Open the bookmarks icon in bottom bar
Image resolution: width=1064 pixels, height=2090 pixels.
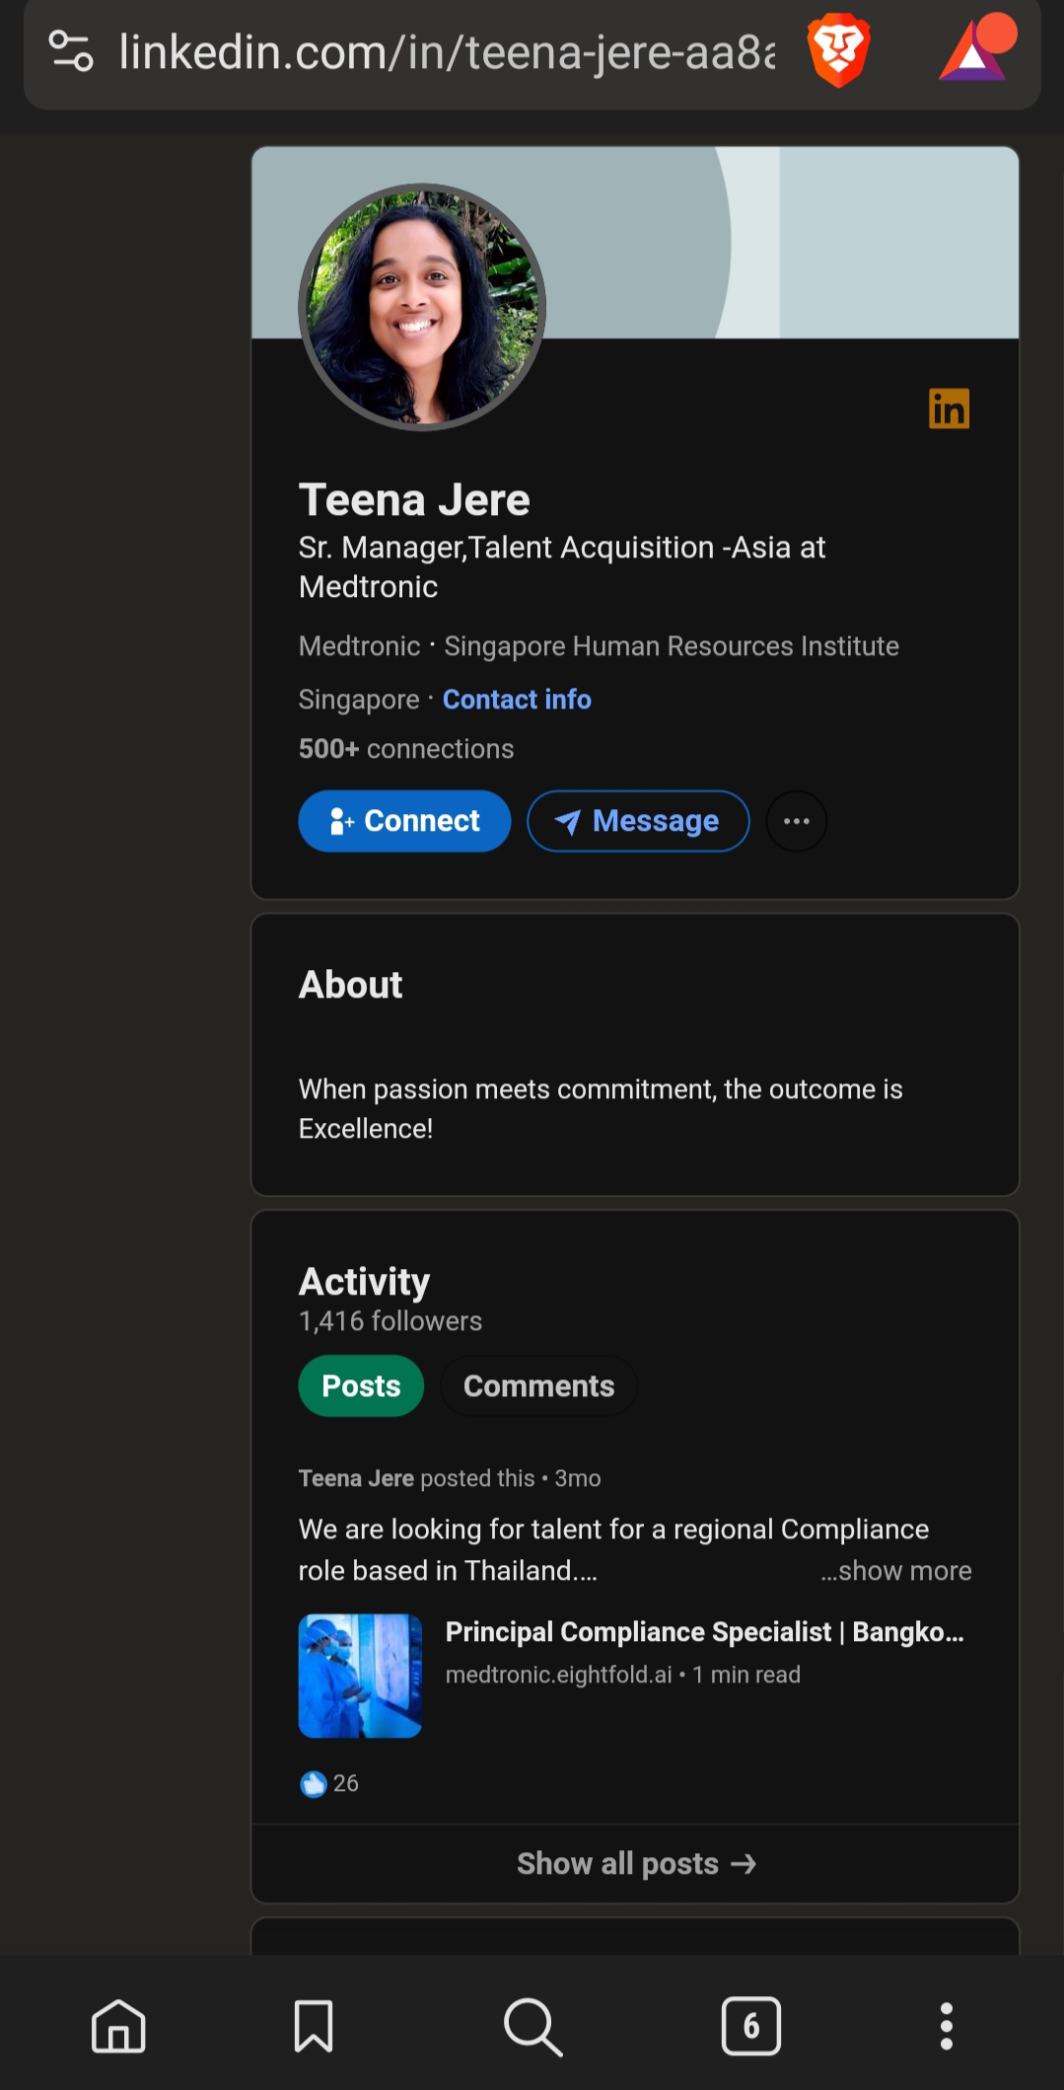pos(314,2027)
